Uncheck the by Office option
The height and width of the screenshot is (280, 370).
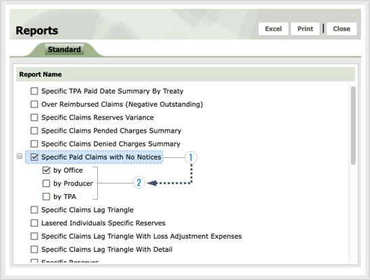click(46, 170)
